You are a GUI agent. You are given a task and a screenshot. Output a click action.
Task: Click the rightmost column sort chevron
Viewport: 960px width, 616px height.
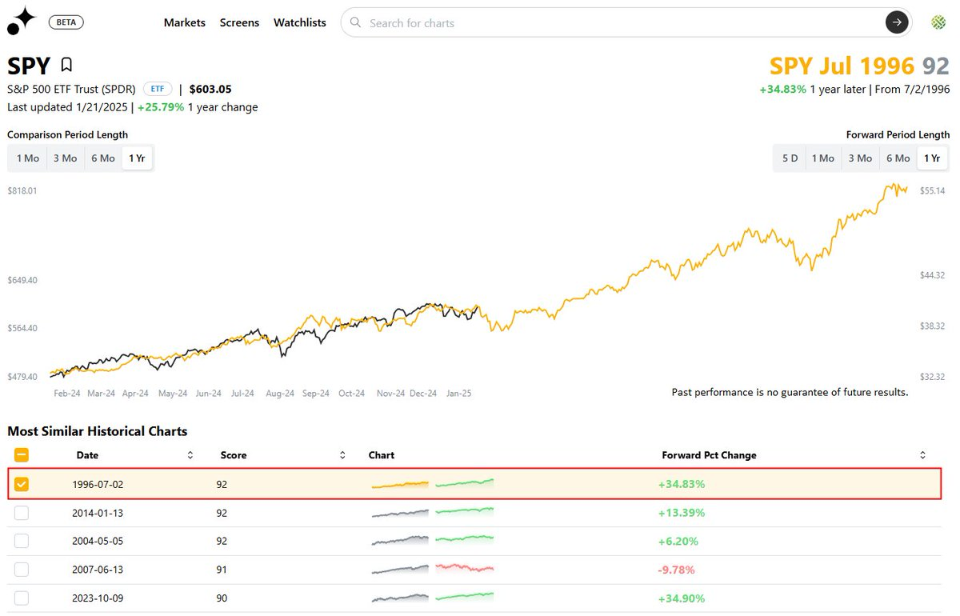[x=922, y=454]
